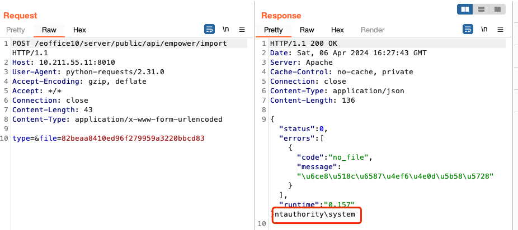Click application/x-www-form-urlencoded Content-Type value
Viewport: 518px width, 230px height.
click(149, 119)
